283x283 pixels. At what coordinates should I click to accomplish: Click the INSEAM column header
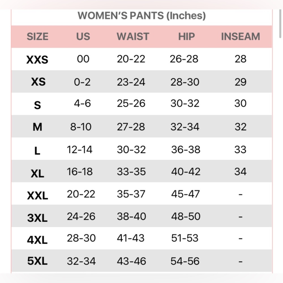click(x=240, y=37)
